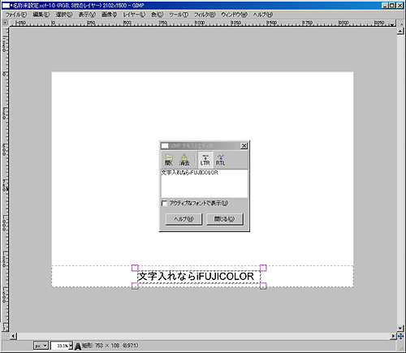Toggle the アクティブなフォントで表示 checkbox
This screenshot has width=406, height=353.
coord(164,203)
